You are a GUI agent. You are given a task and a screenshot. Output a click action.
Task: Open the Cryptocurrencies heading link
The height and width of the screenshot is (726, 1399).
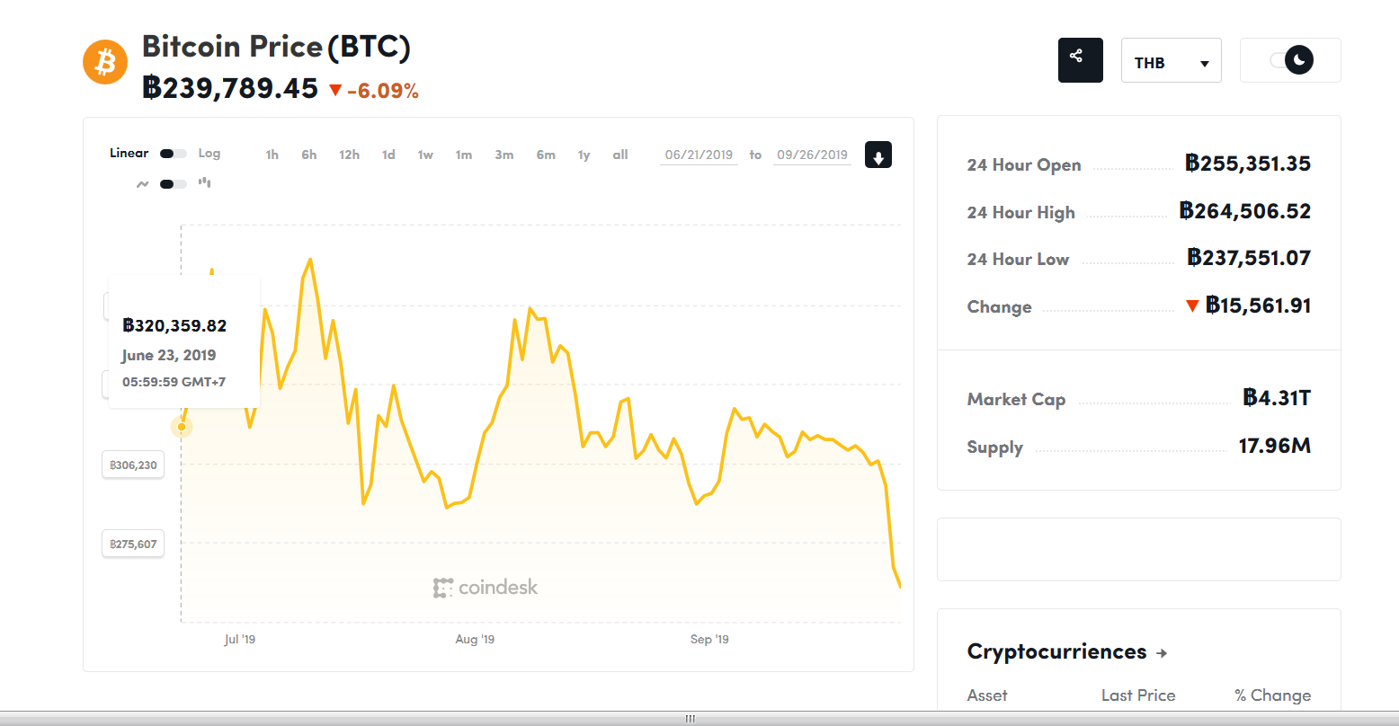1056,651
